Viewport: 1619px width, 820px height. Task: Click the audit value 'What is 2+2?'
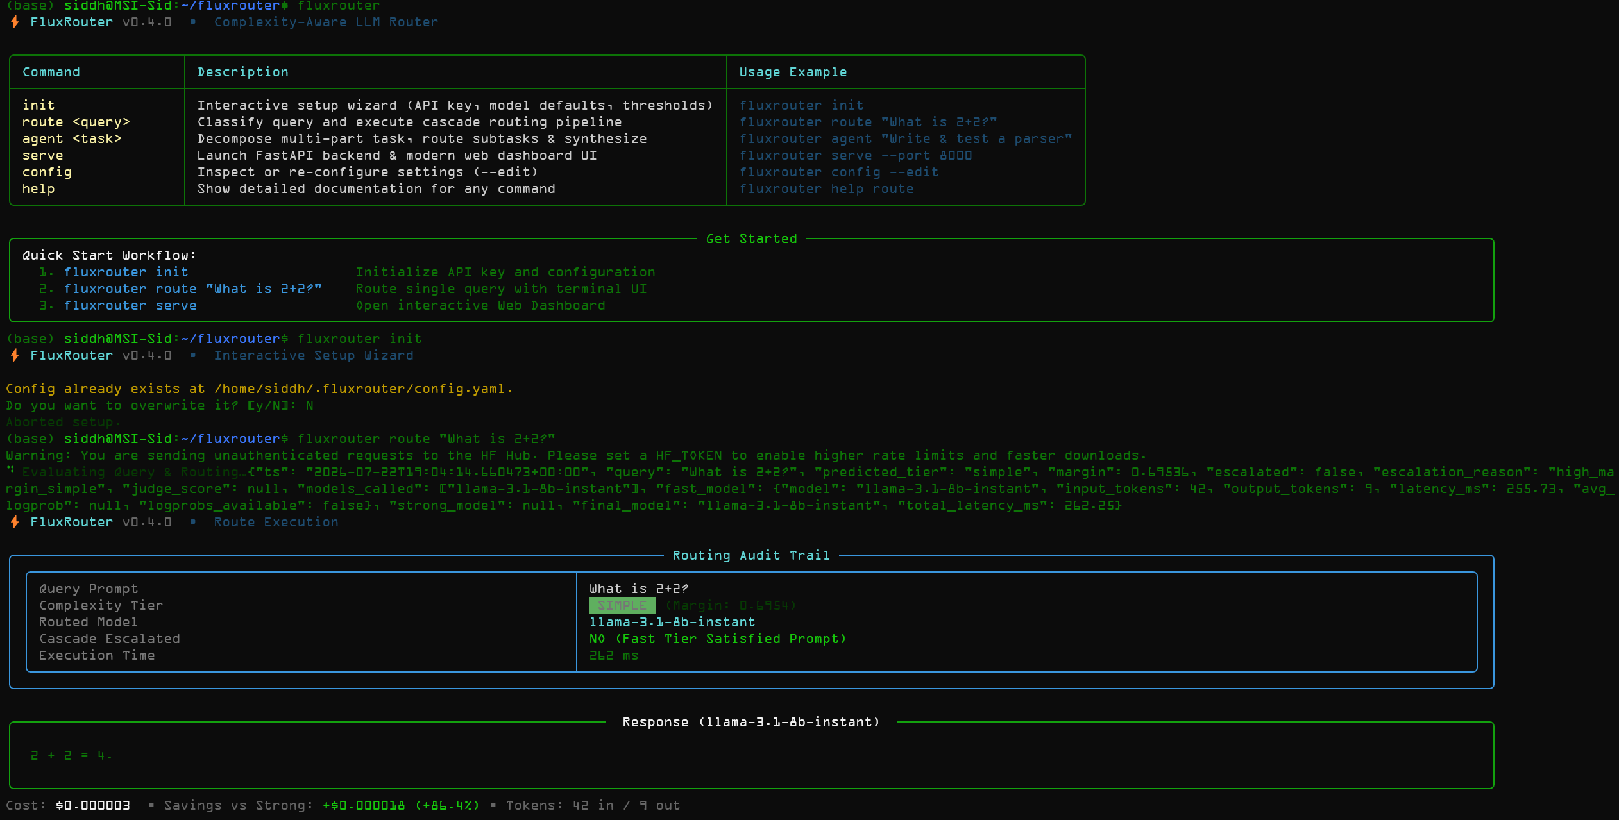click(x=639, y=589)
